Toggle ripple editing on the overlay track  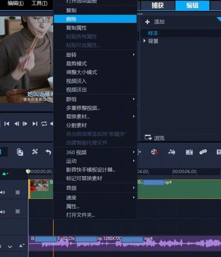click(x=18, y=211)
